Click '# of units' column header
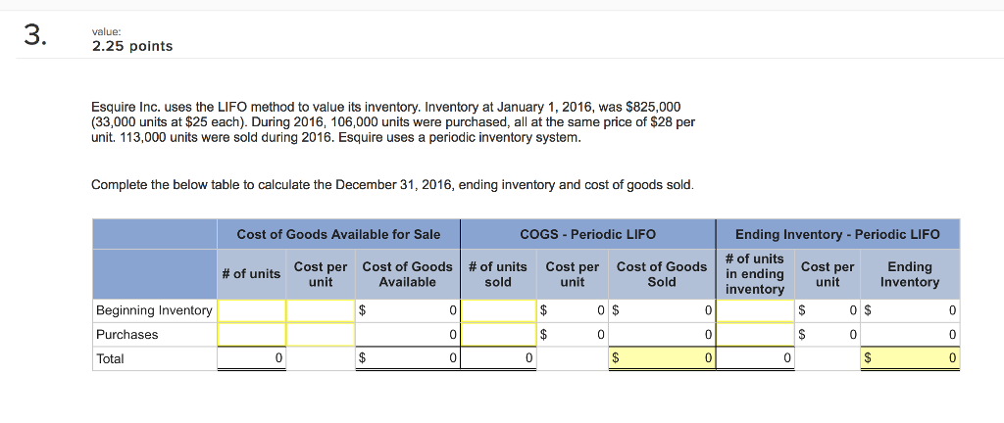Screen dimensions: 1004x423 (x=252, y=274)
